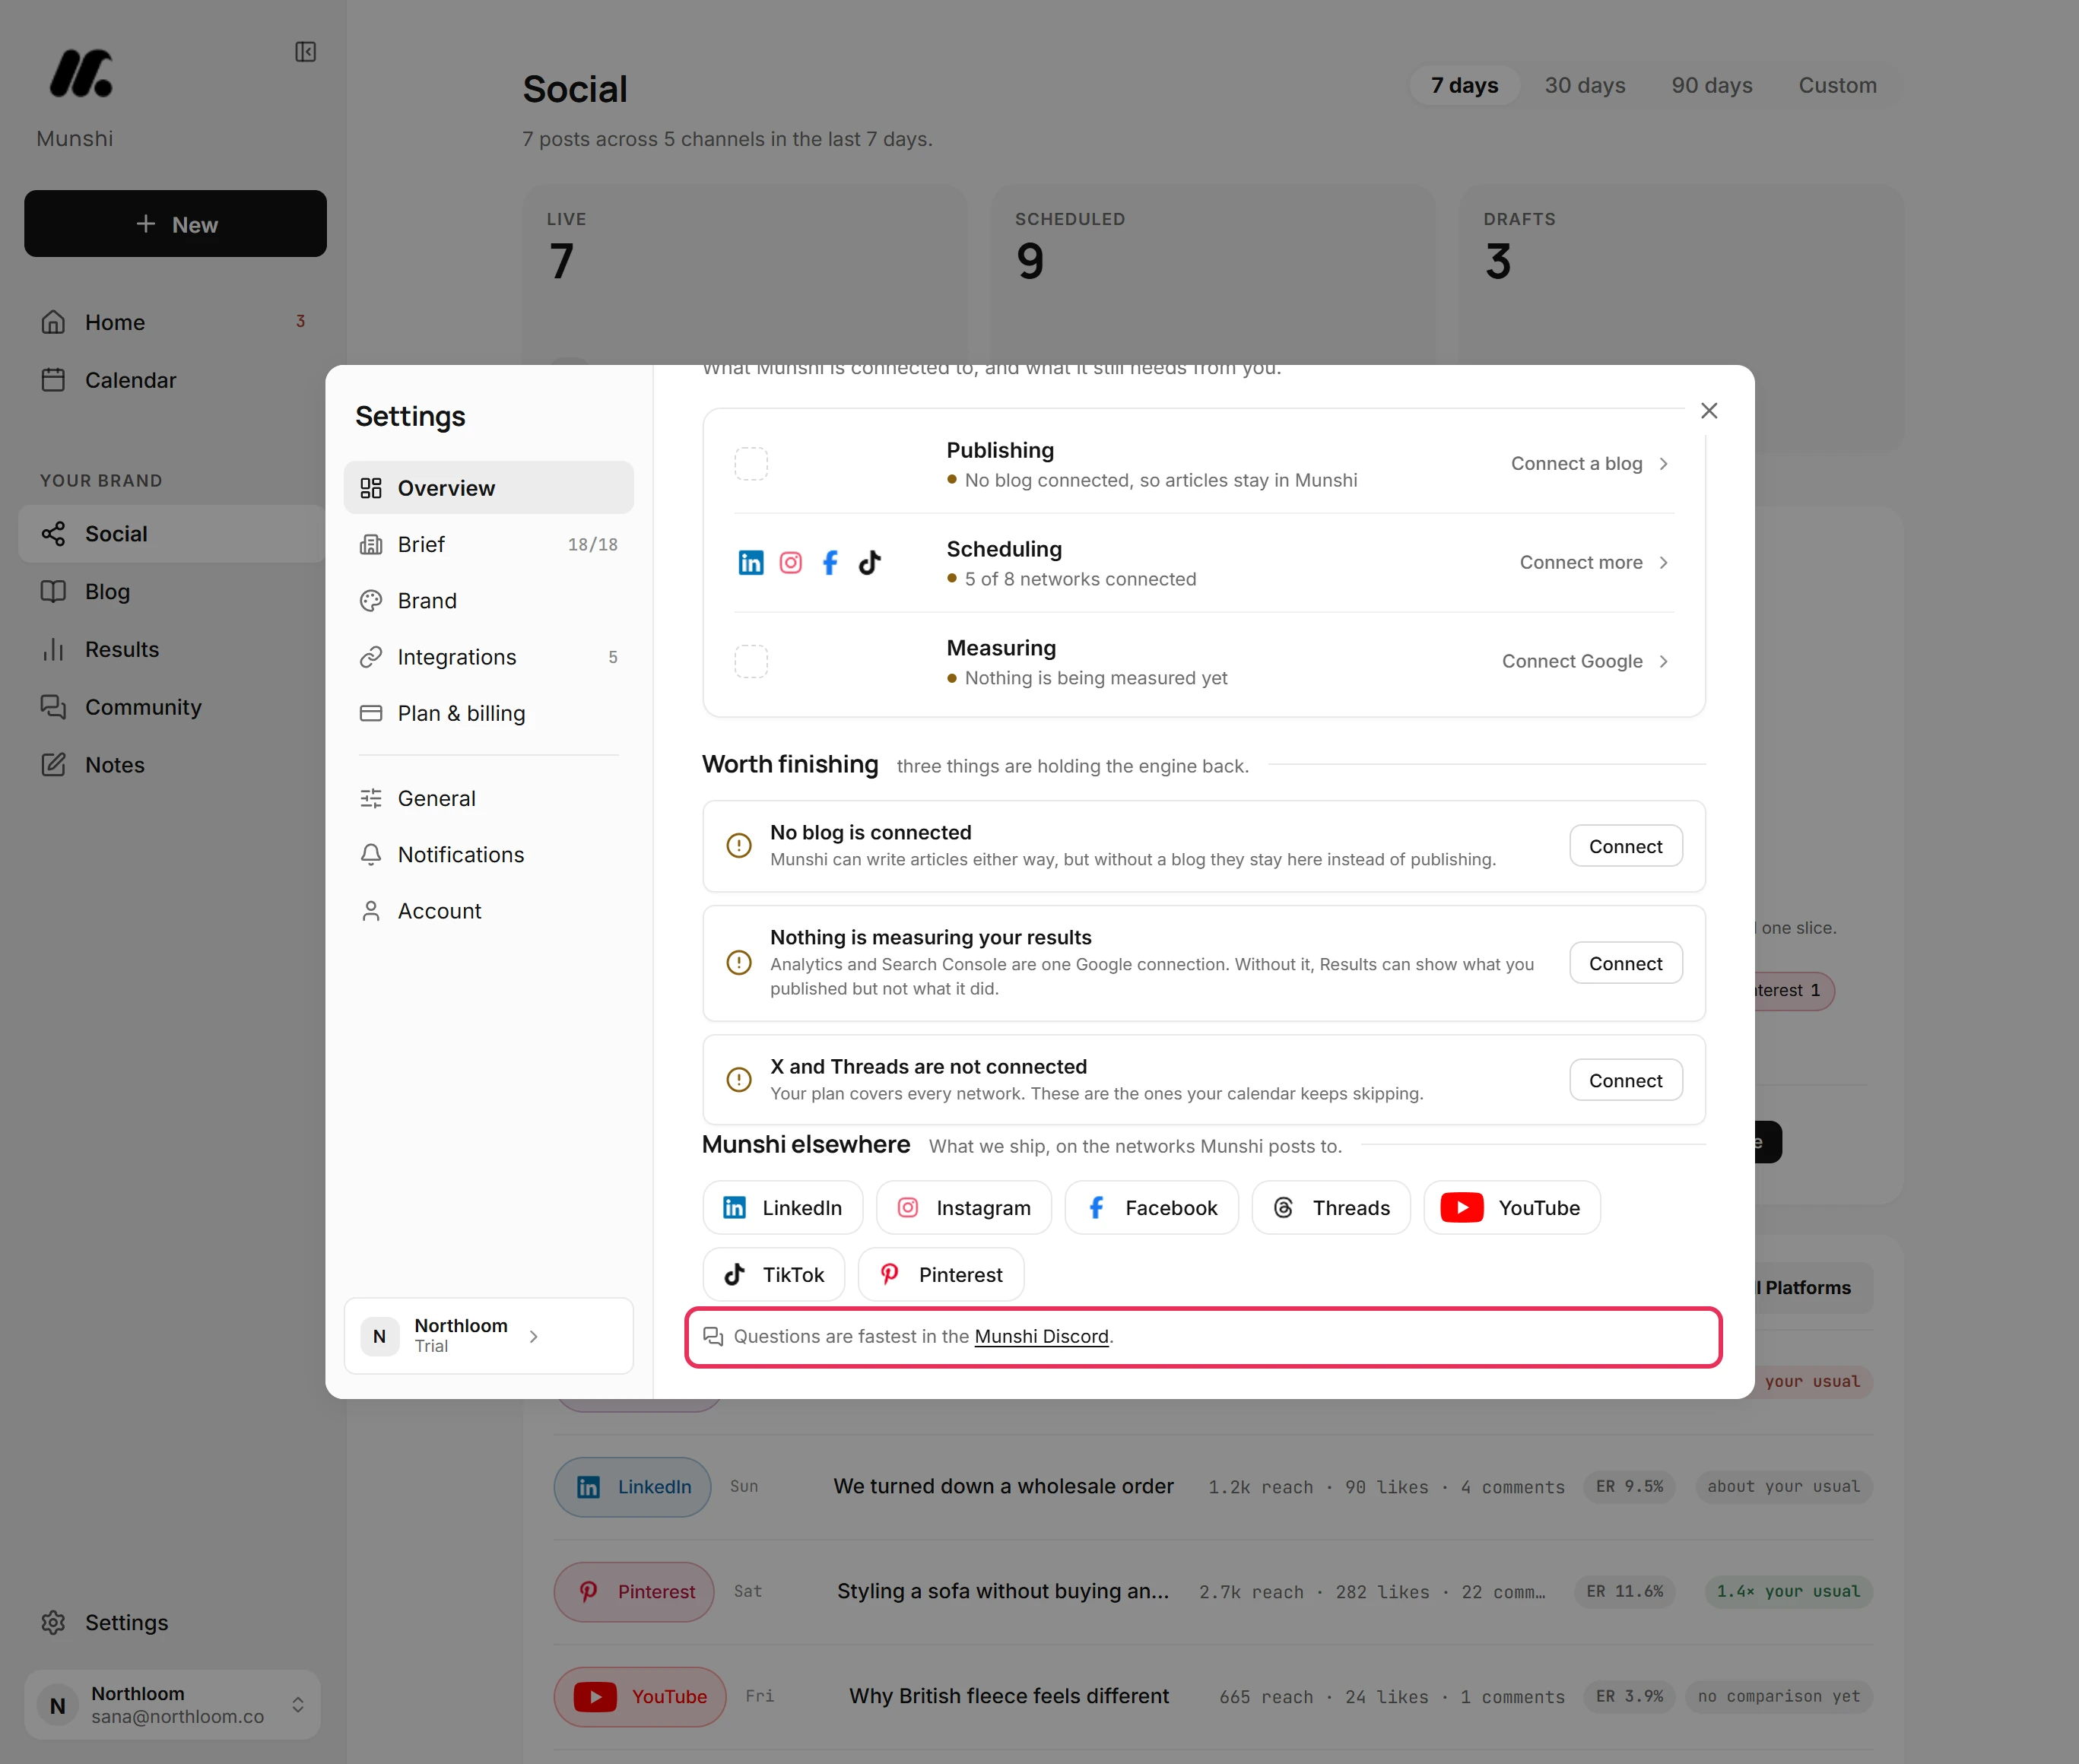Open General settings
Image resolution: width=2079 pixels, height=1764 pixels.
[x=488, y=798]
